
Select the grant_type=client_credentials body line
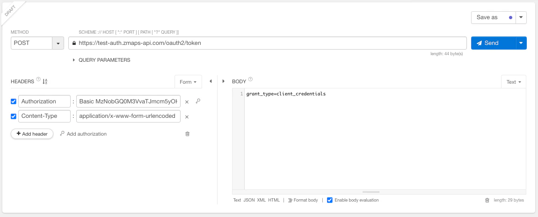click(x=286, y=94)
